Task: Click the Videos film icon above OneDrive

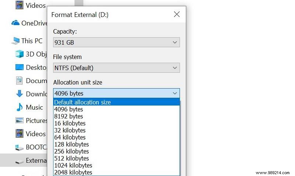Action: pyautogui.click(x=20, y=5)
